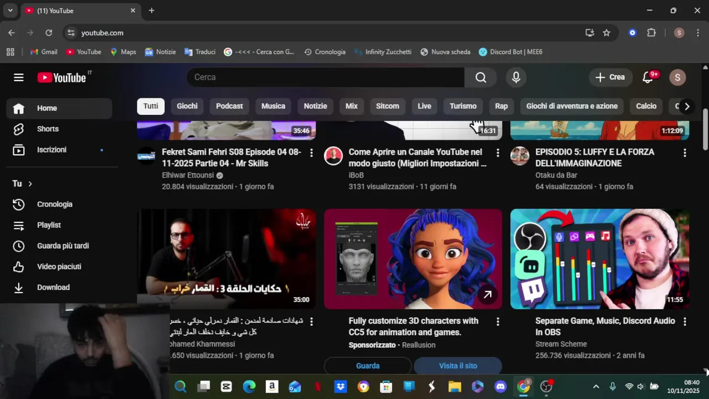The image size is (709, 399).
Task: Go to Home in sidebar
Action: (59, 108)
